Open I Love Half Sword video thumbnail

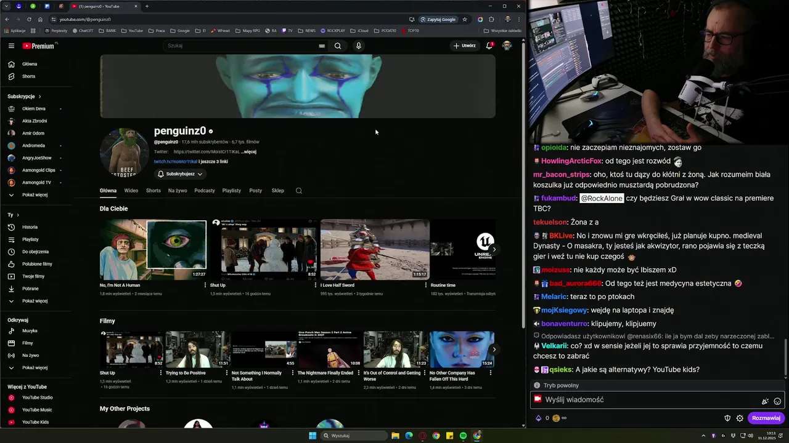375,249
